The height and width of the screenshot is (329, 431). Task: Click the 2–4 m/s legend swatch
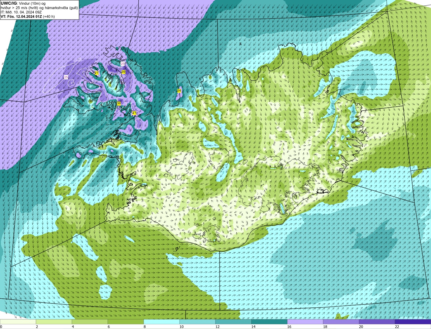coord(54,322)
